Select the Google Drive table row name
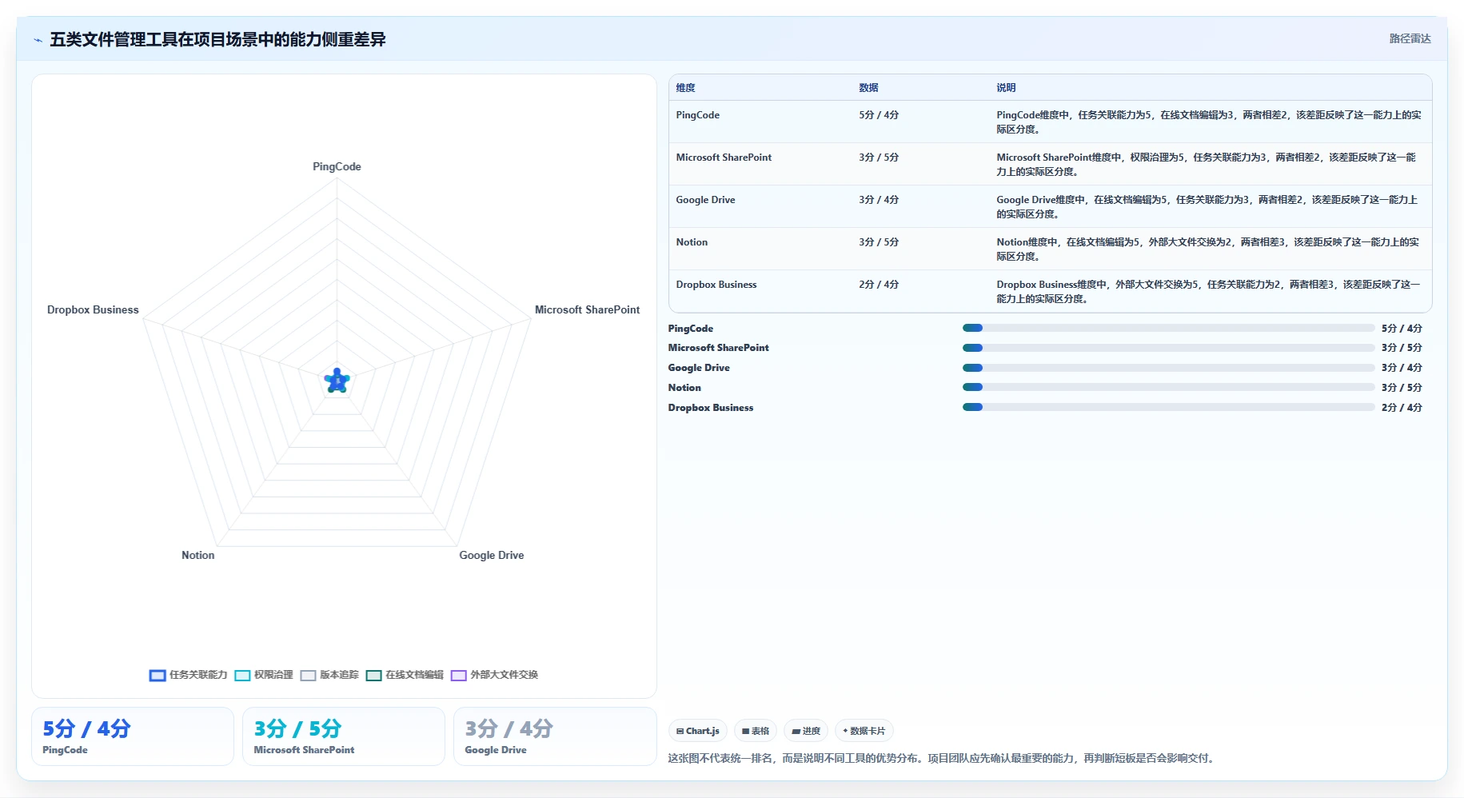Viewport: 1464px width, 798px height. click(705, 200)
